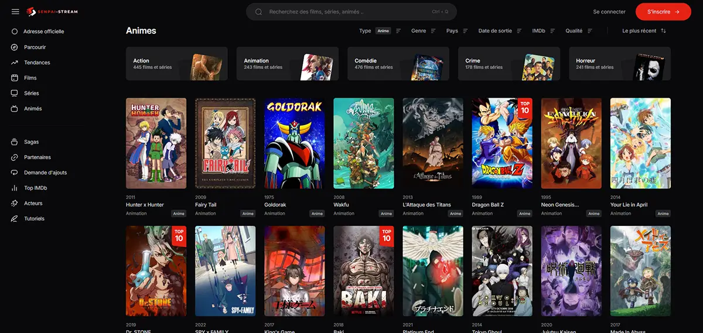Open the L'Attaque des Titans poster

(433, 143)
